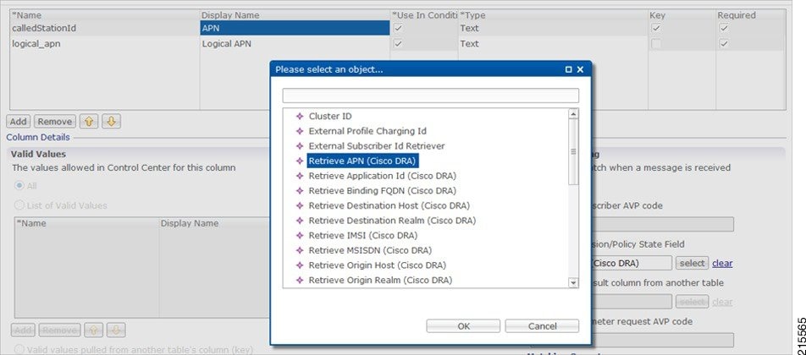The width and height of the screenshot is (806, 355).
Task: Click Type cell in the calledStationId row
Action: pos(553,28)
